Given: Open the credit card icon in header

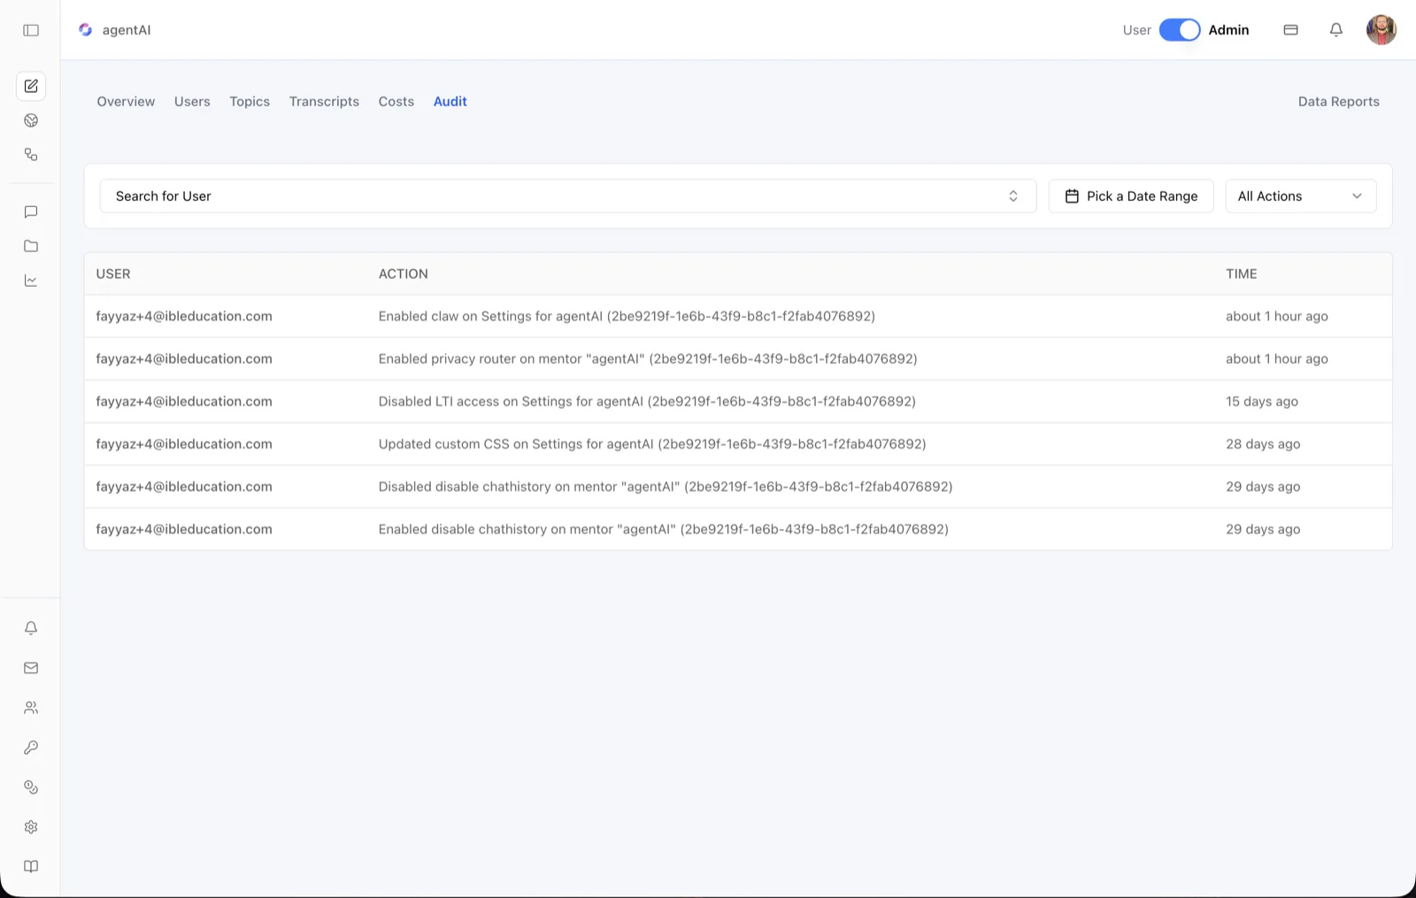Looking at the screenshot, I should tap(1291, 30).
